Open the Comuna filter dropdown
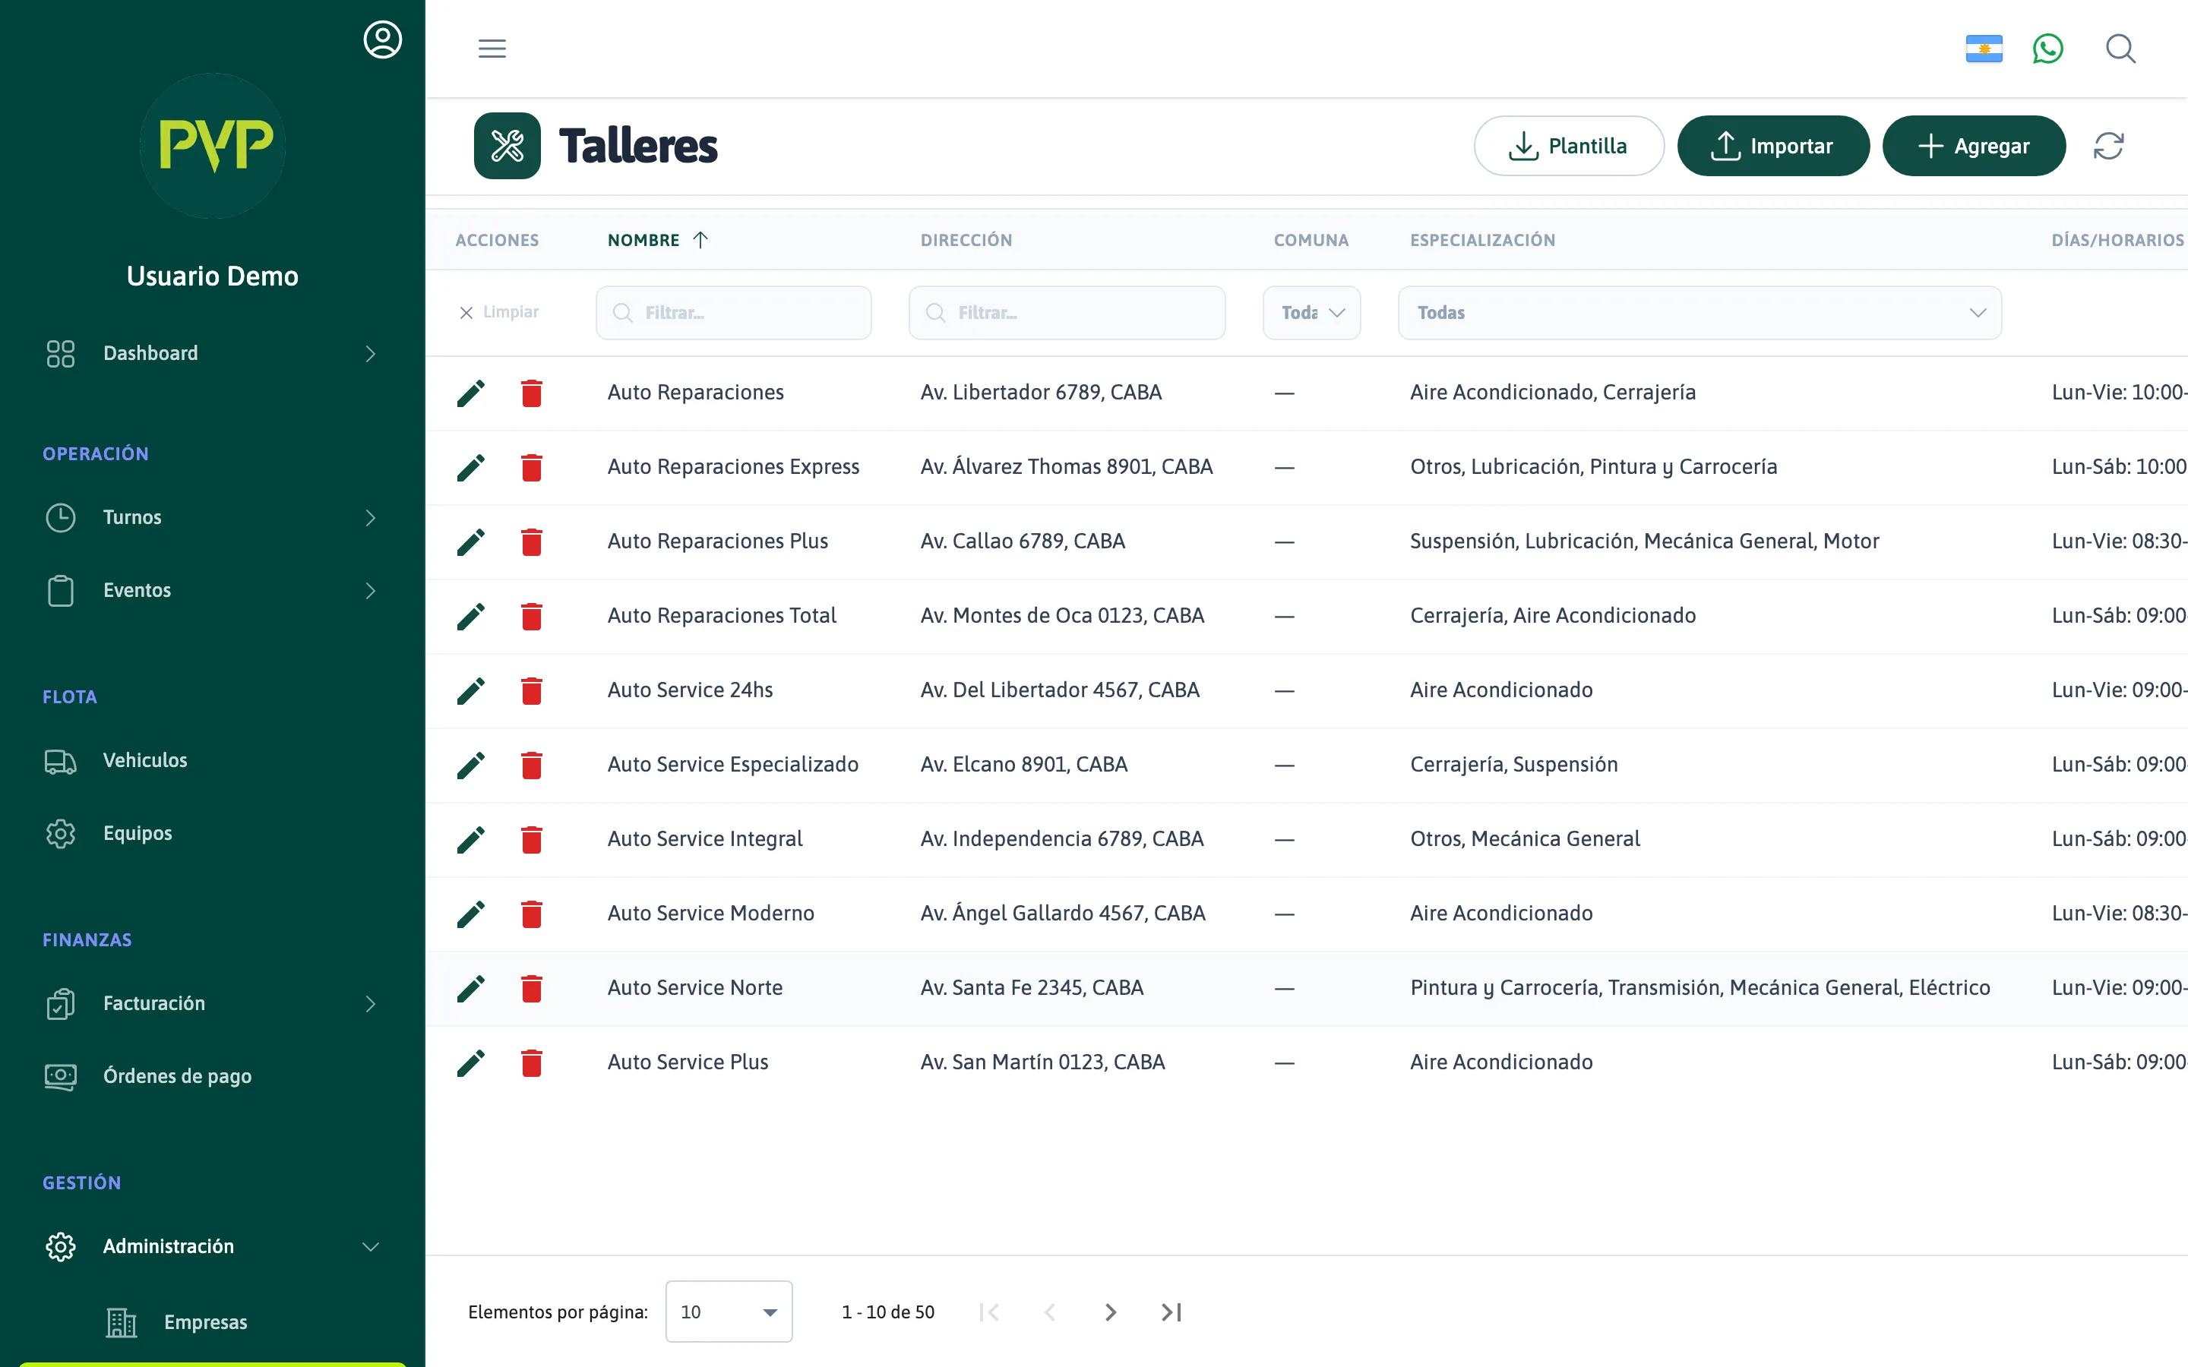2188x1367 pixels. click(1311, 313)
